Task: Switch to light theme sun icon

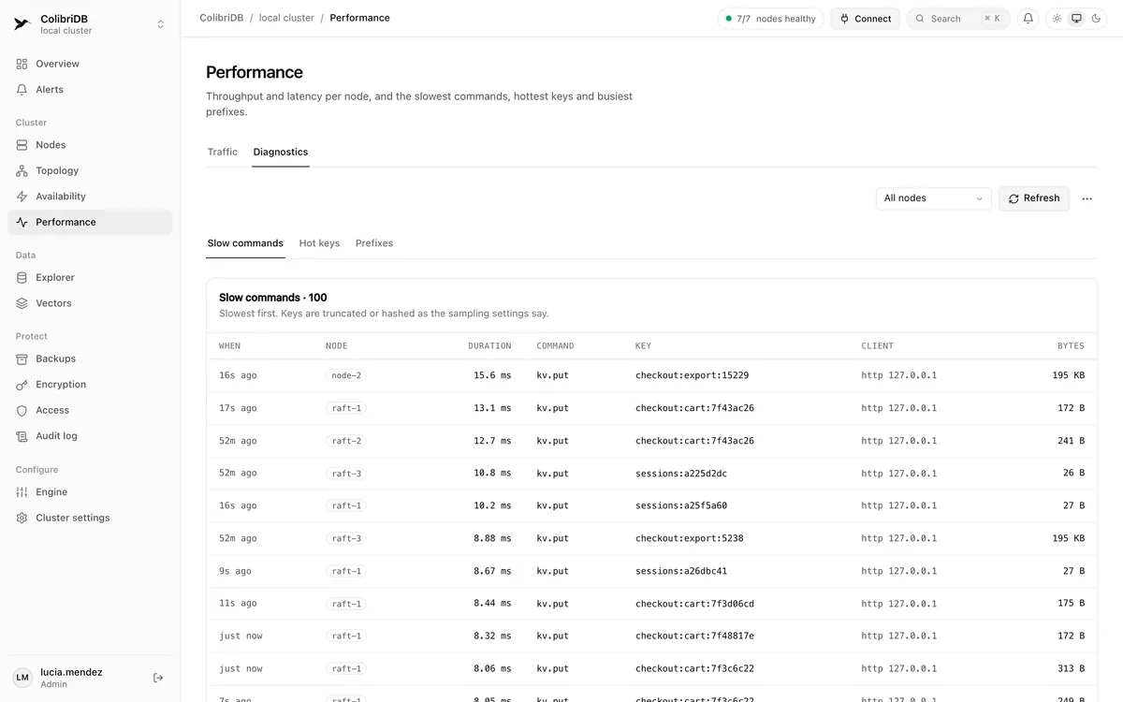Action: [1057, 19]
